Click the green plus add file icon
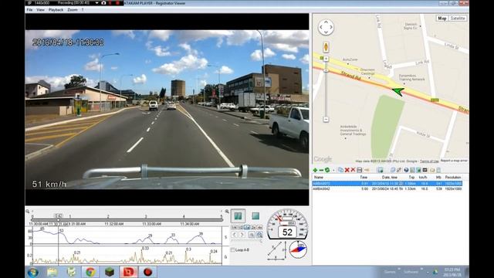 pyautogui.click(x=315, y=170)
